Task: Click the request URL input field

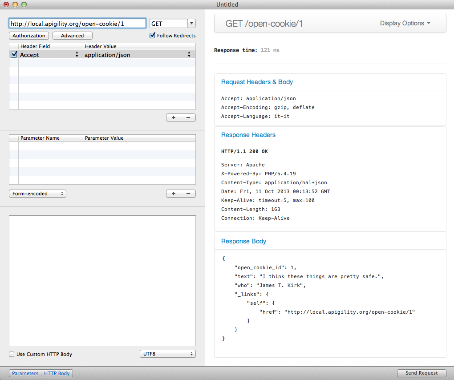Action: click(x=77, y=24)
